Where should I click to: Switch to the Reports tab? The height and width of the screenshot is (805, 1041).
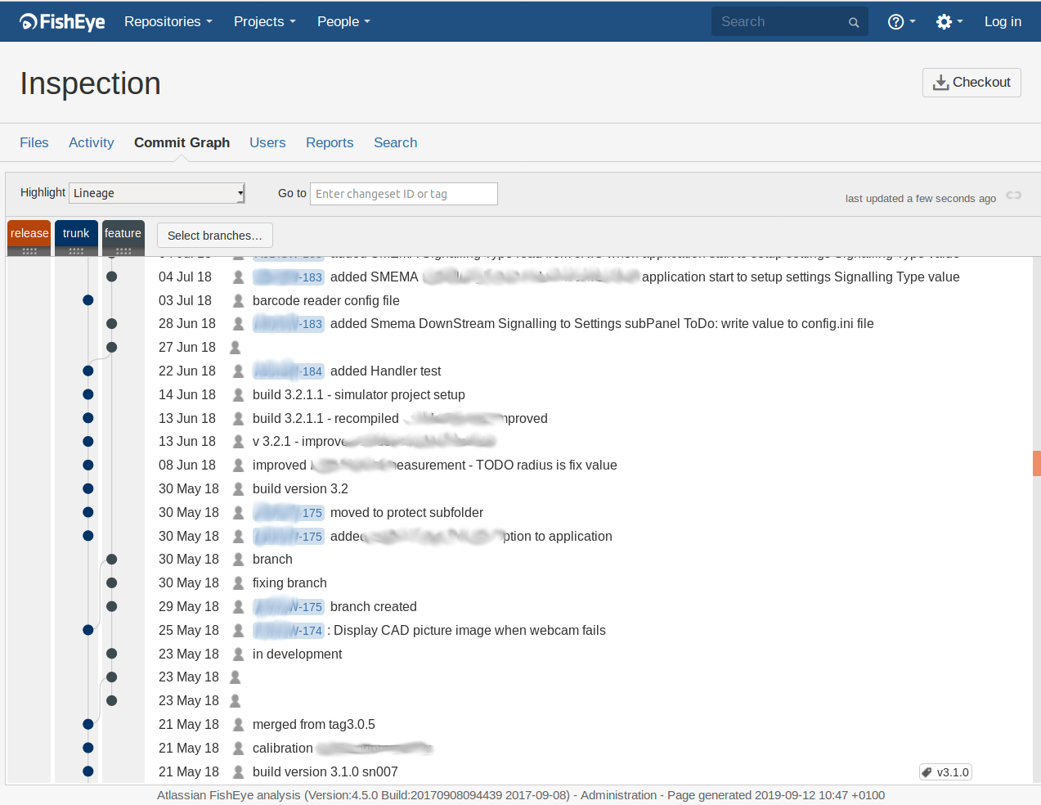coord(330,142)
